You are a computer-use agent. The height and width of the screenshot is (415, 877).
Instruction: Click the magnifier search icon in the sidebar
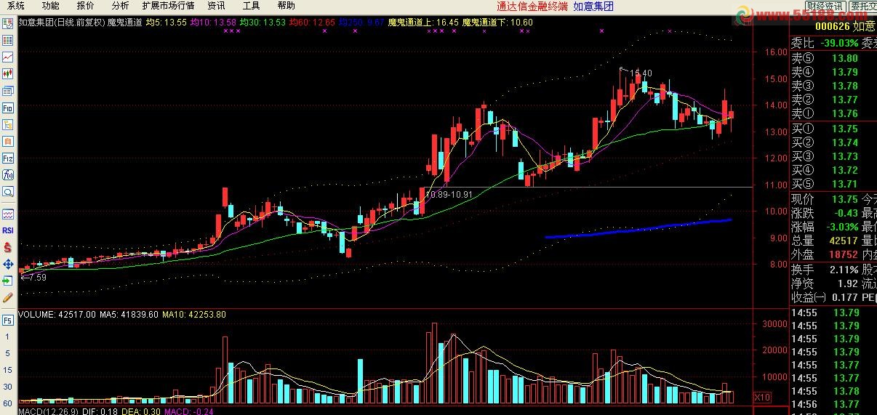8,192
